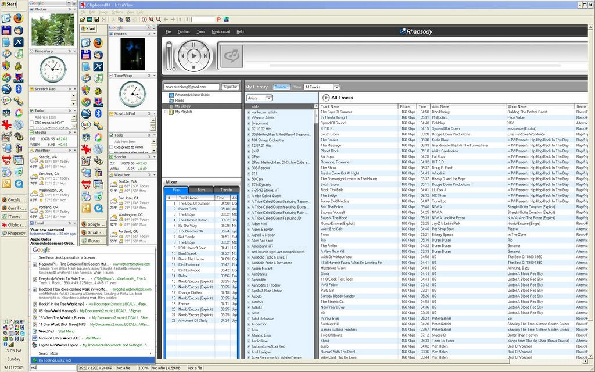
Task: Open the Rhapsody Controls menu
Action: click(184, 32)
